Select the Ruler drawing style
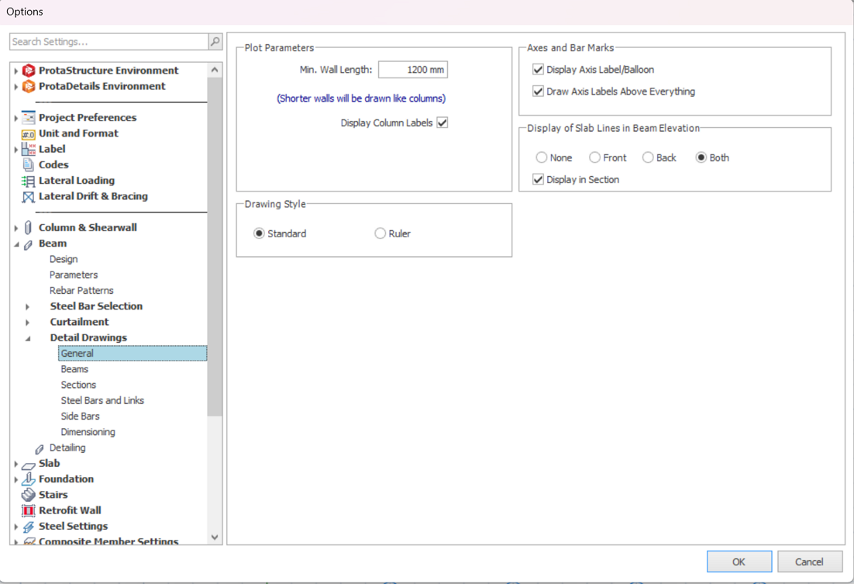 pyautogui.click(x=381, y=233)
